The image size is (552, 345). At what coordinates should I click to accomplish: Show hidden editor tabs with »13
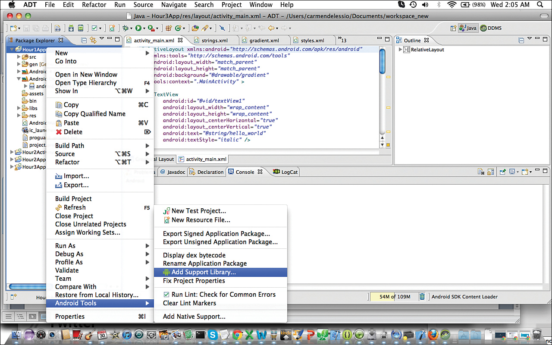342,40
